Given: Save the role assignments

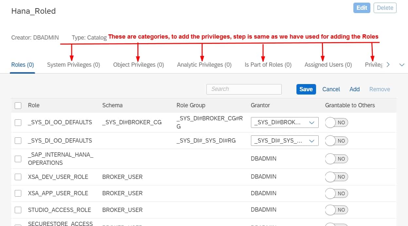Looking at the screenshot, I should pos(306,89).
